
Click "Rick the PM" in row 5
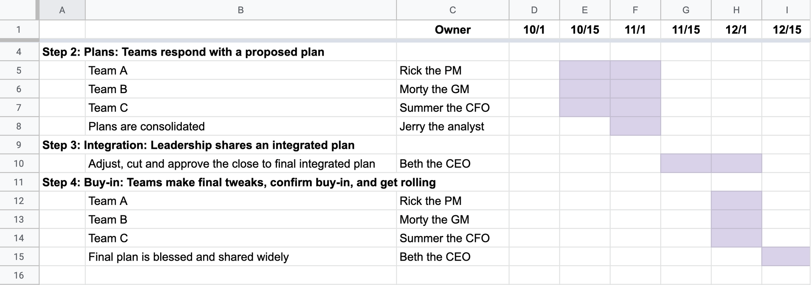click(x=430, y=71)
